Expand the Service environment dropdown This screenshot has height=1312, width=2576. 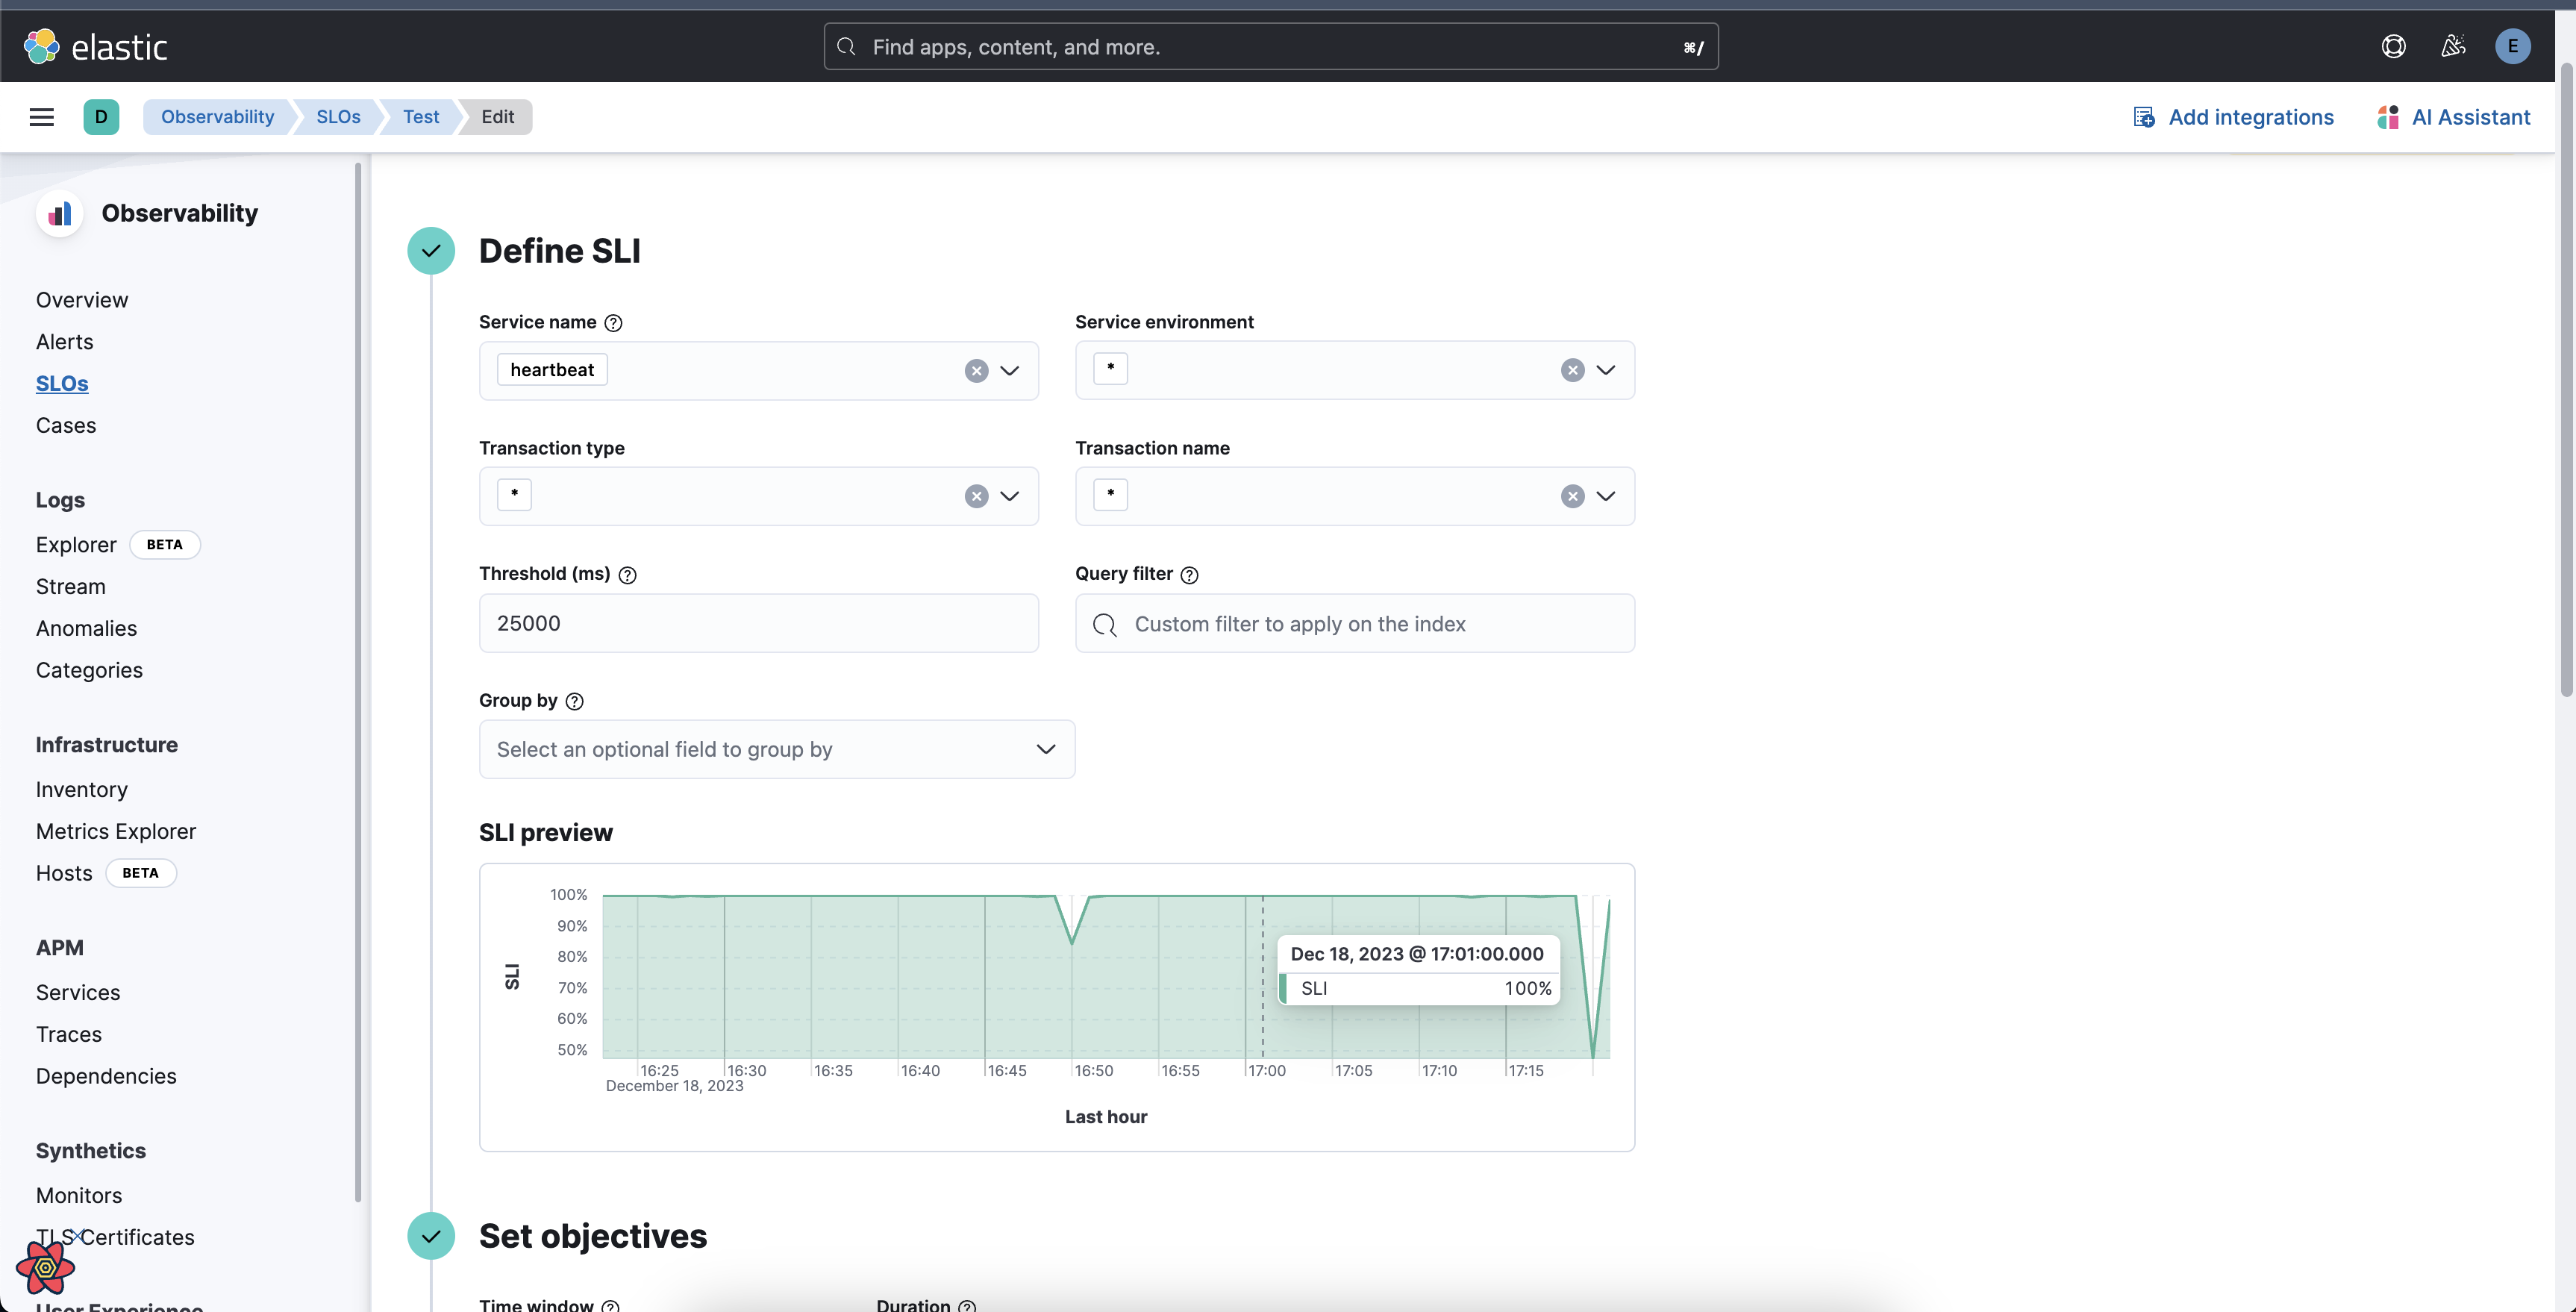pos(1606,370)
